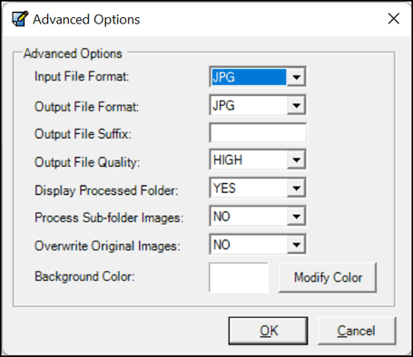Expand the Input File Format dropdown arrow

tap(296, 77)
